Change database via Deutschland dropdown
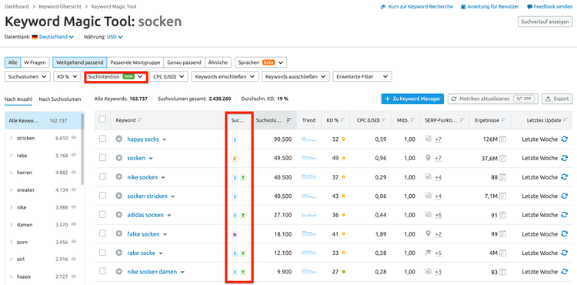This screenshot has height=285, width=577. pos(56,37)
